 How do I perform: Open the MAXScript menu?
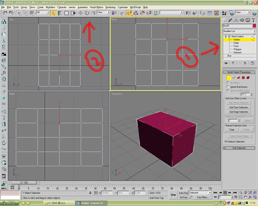[x=135, y=7]
